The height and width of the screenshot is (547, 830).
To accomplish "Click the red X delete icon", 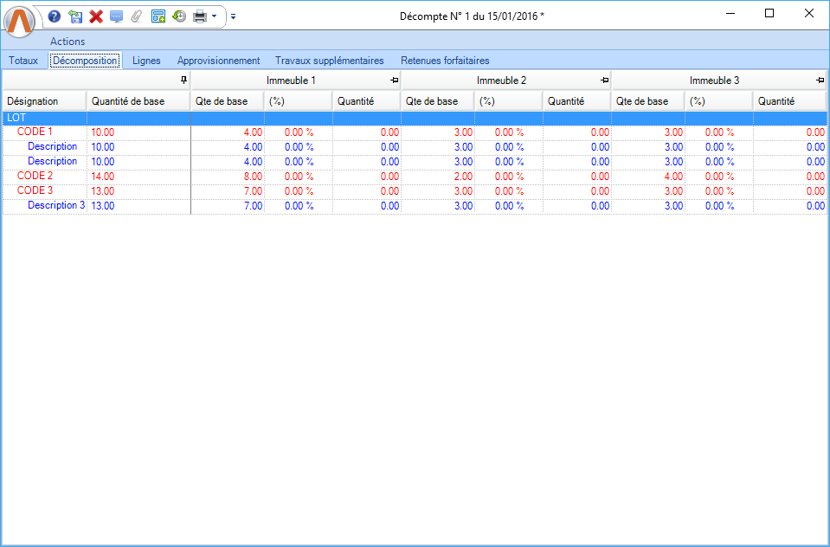I will point(96,16).
